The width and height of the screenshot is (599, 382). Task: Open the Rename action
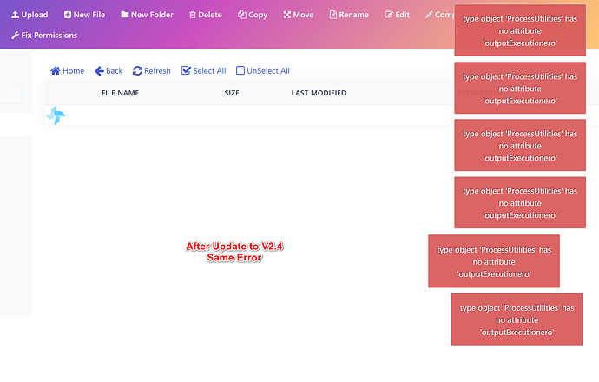click(x=349, y=15)
